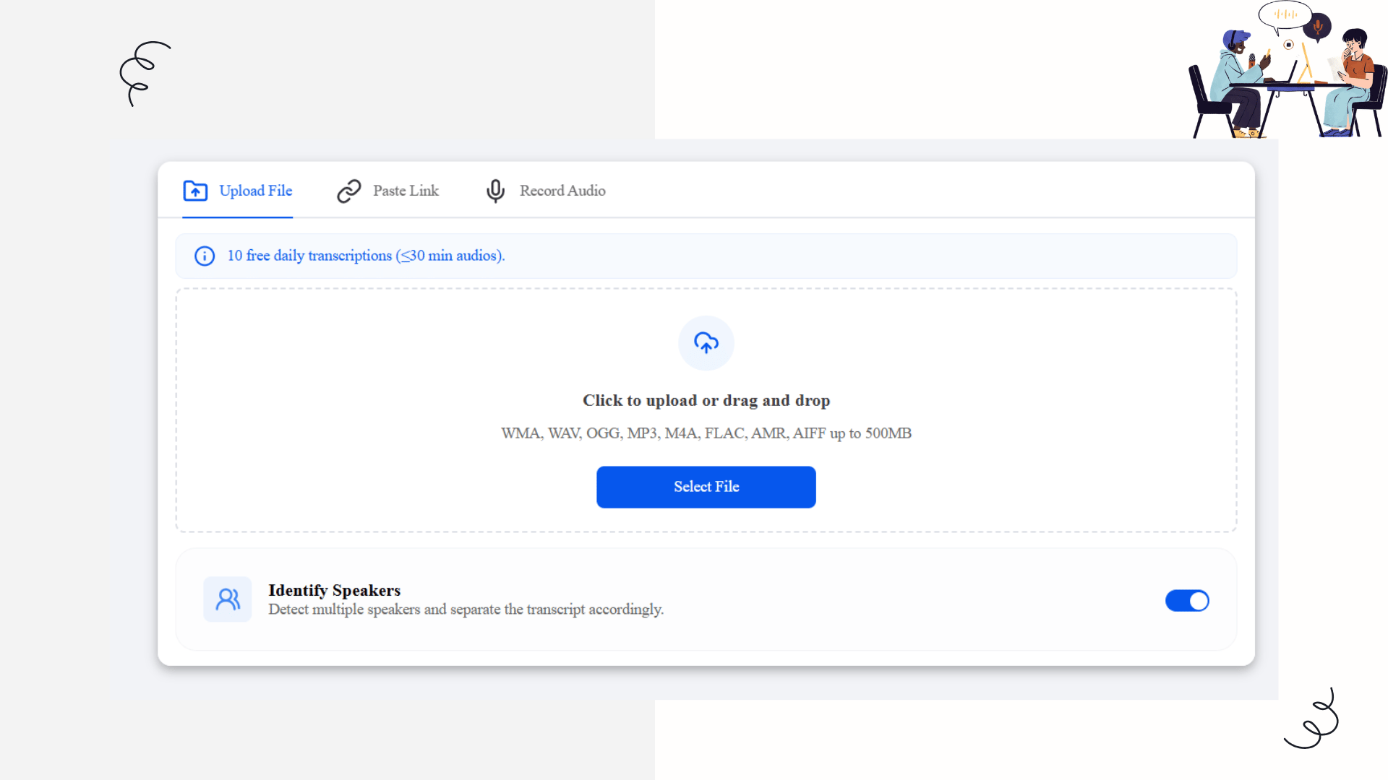
Task: Disable the Identify Speakers toggle
Action: point(1187,600)
